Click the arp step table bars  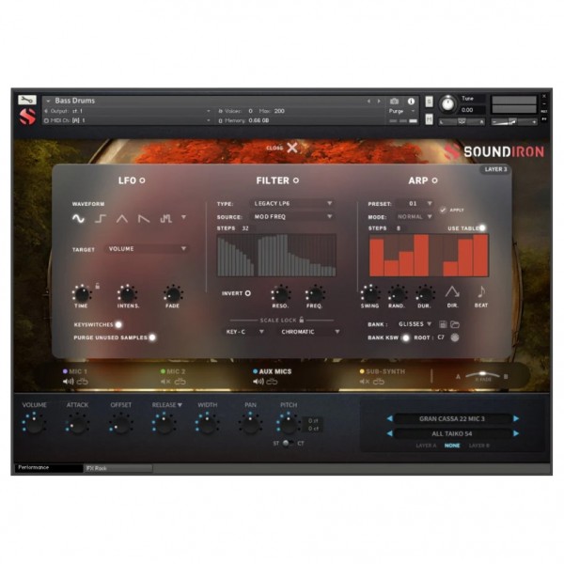point(429,255)
